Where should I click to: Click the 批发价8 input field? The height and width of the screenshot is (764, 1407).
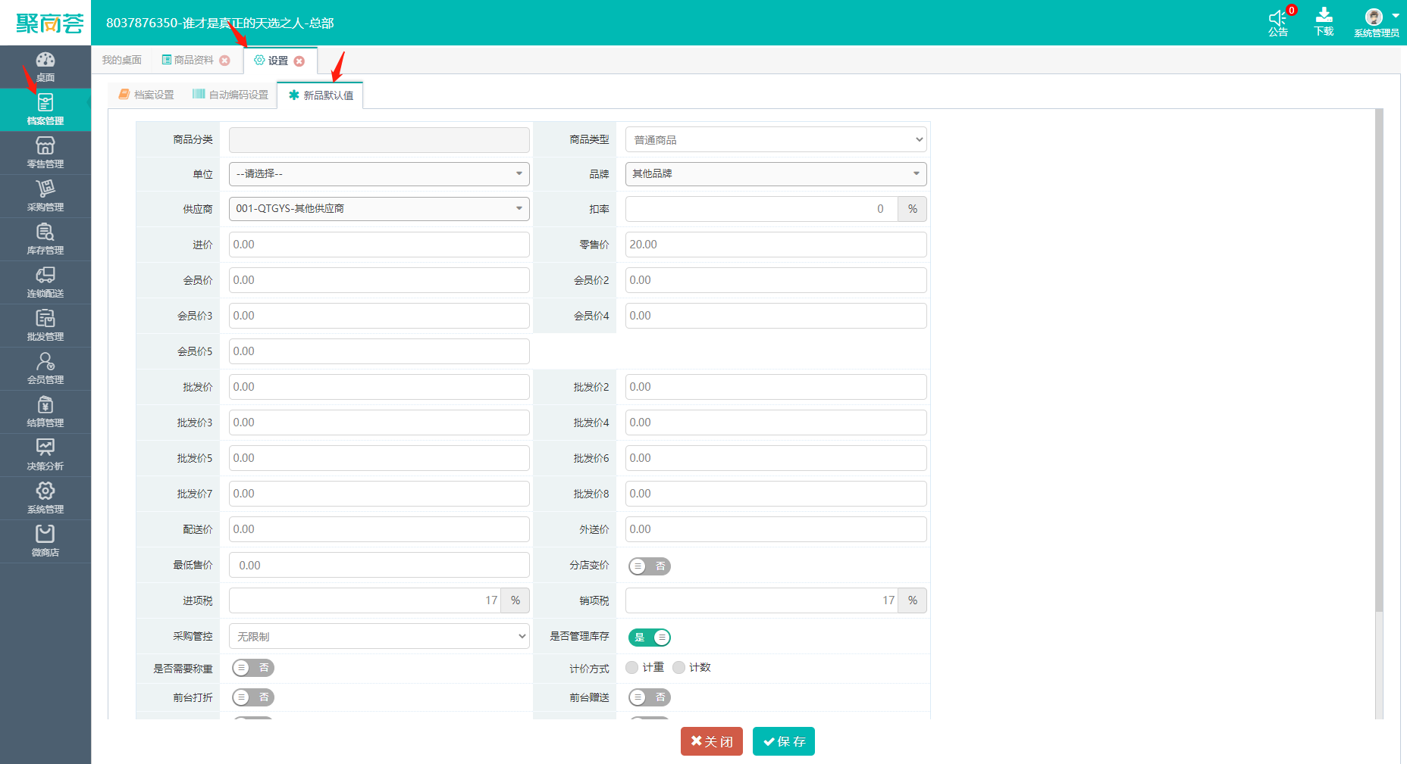click(x=776, y=494)
